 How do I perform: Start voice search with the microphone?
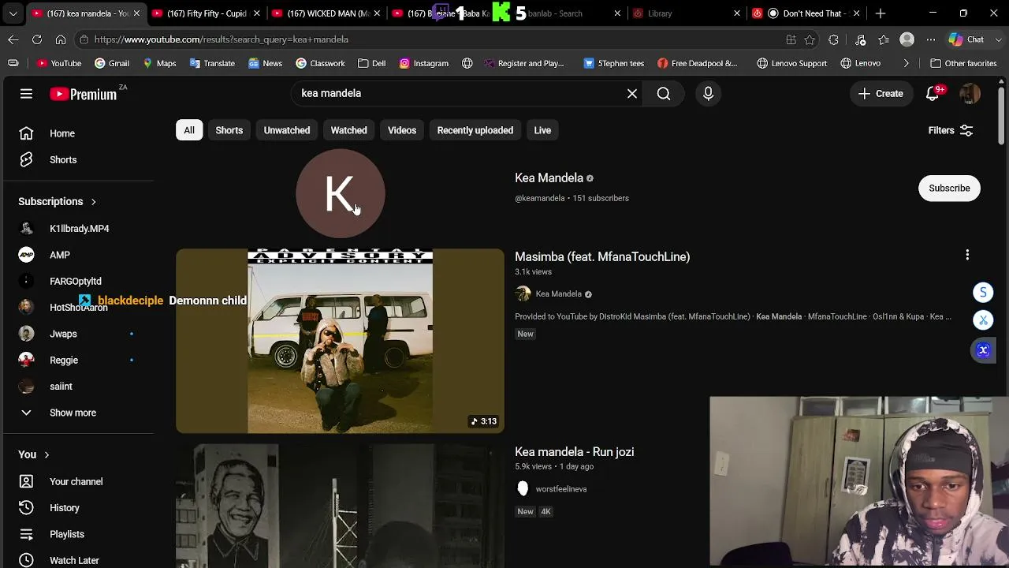click(708, 94)
